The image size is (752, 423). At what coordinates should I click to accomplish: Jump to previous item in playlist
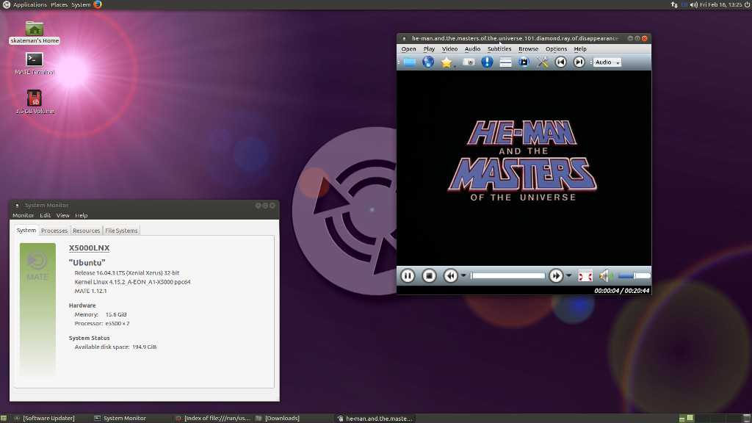tap(560, 62)
